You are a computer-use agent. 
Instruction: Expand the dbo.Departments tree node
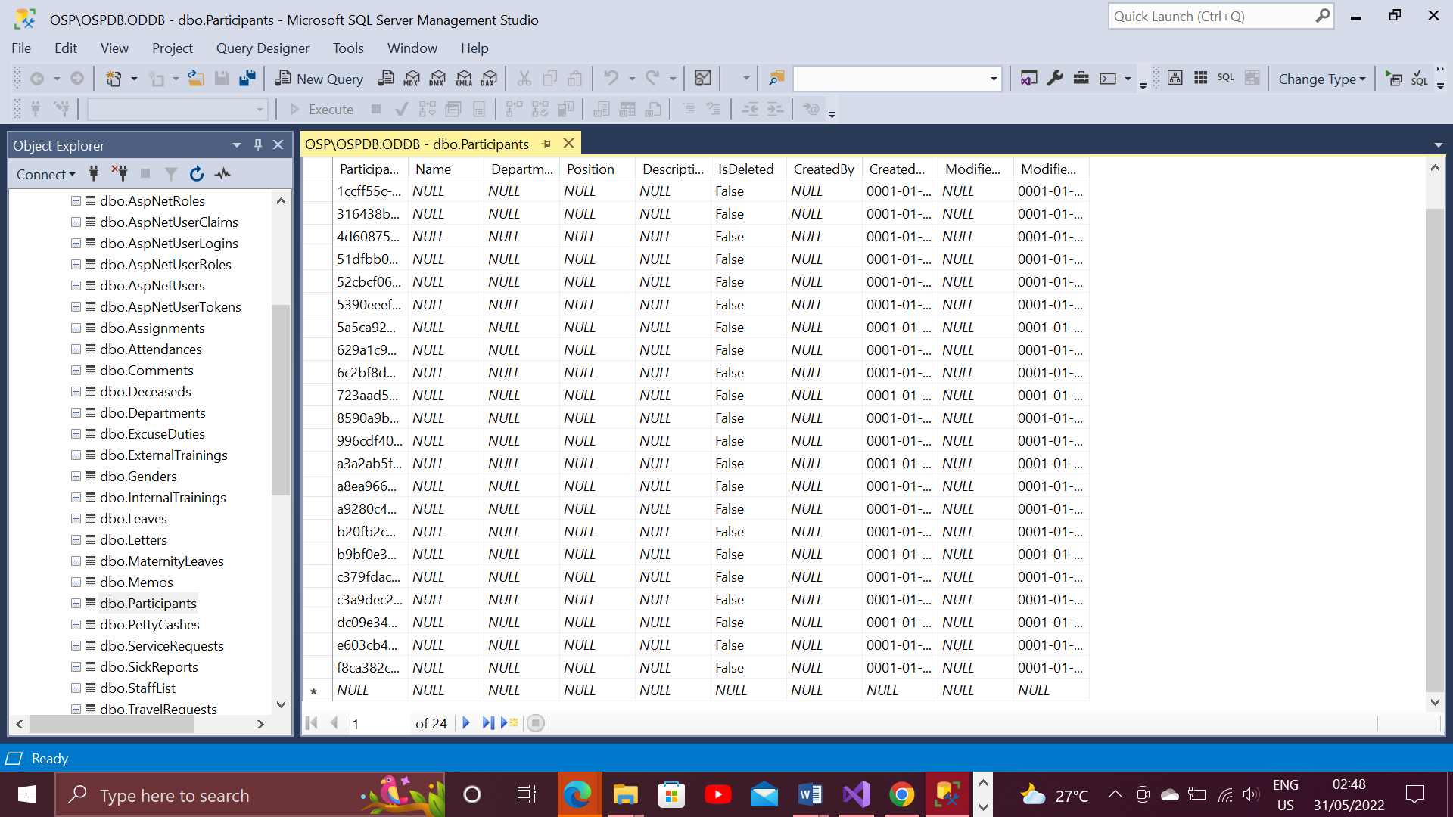(x=76, y=412)
